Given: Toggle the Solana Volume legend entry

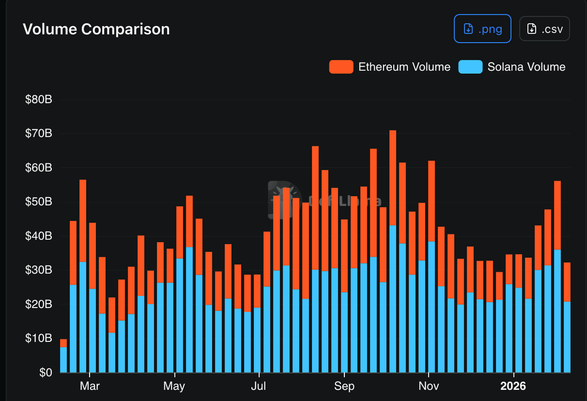Looking at the screenshot, I should pyautogui.click(x=512, y=67).
